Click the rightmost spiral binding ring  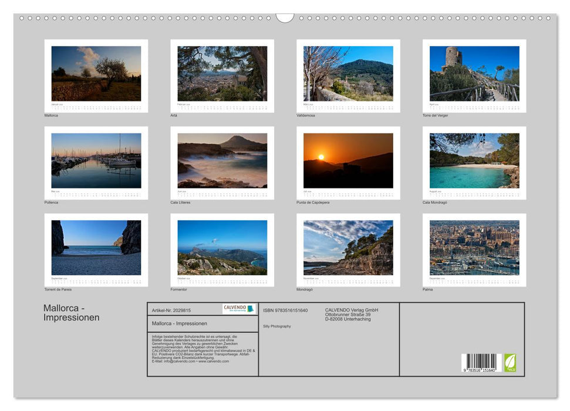pos(549,19)
